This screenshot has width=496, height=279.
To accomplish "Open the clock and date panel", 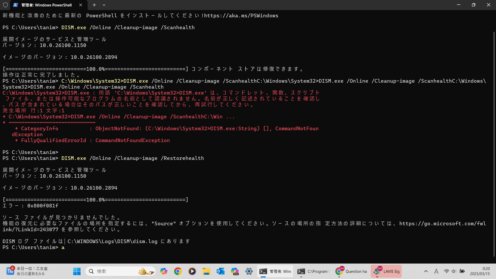I will click(480, 271).
